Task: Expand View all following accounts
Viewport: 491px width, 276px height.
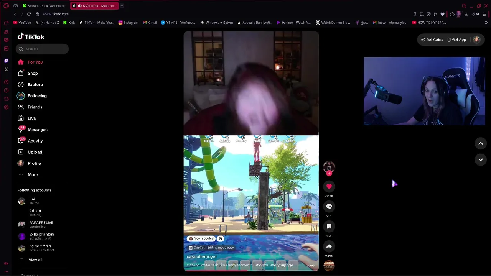Action: (x=31, y=260)
